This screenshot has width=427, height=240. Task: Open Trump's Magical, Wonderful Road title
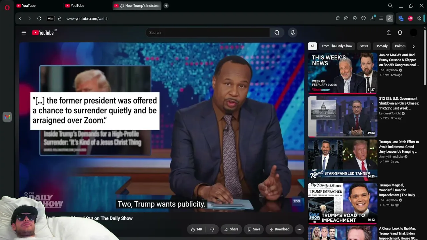[x=398, y=190]
